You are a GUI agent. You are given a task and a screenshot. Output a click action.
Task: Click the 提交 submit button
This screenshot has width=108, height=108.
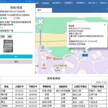16,56
